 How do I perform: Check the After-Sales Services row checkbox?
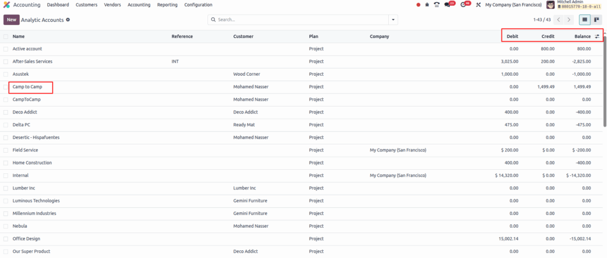point(6,62)
